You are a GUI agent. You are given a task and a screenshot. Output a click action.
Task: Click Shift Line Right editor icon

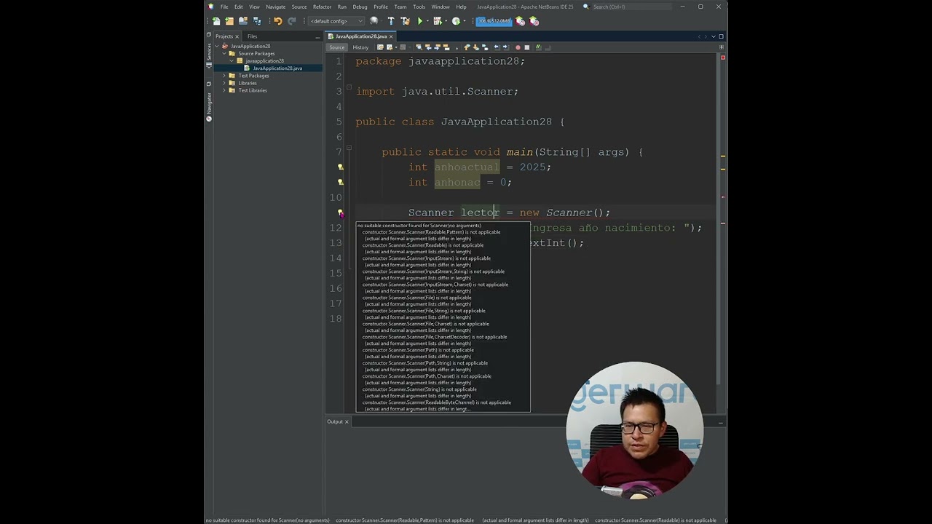click(x=505, y=47)
